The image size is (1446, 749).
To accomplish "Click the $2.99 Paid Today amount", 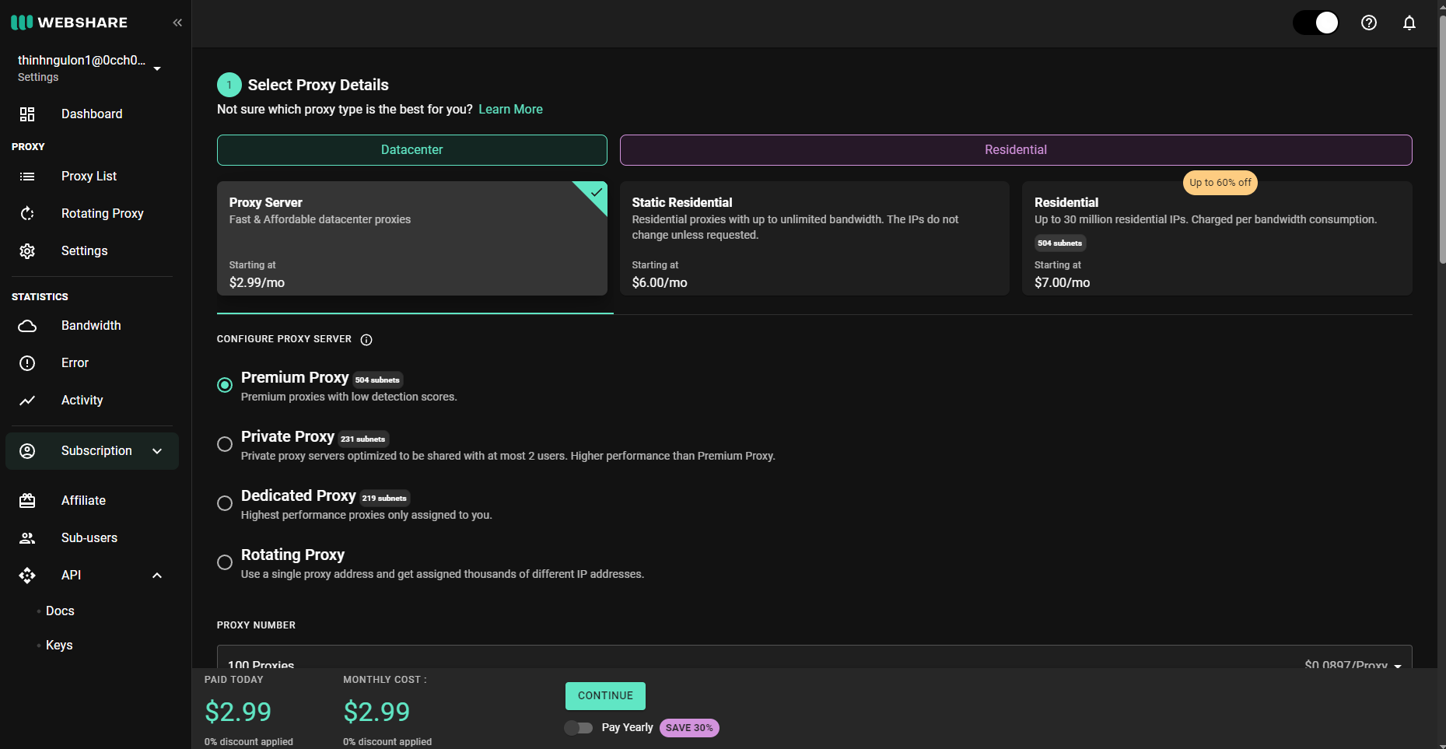I will [238, 712].
